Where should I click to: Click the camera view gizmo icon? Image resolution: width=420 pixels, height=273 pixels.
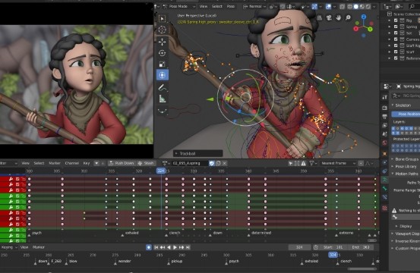[329, 17]
